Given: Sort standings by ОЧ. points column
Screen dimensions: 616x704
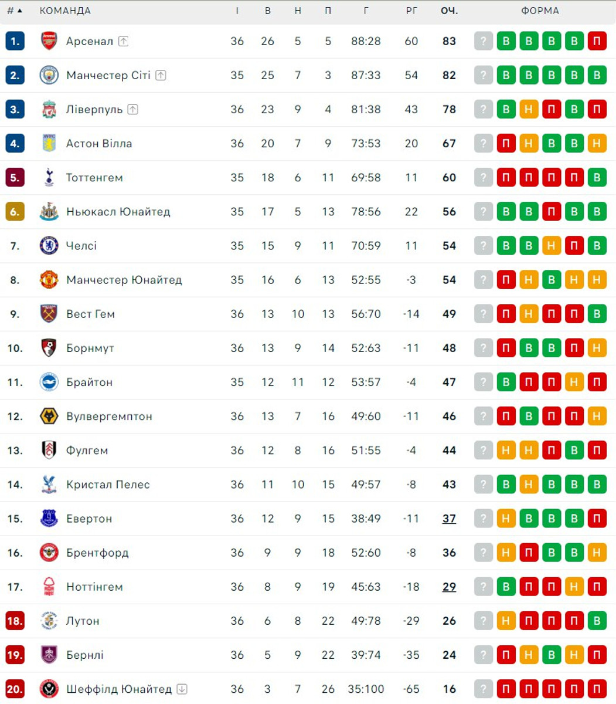Looking at the screenshot, I should [x=449, y=11].
